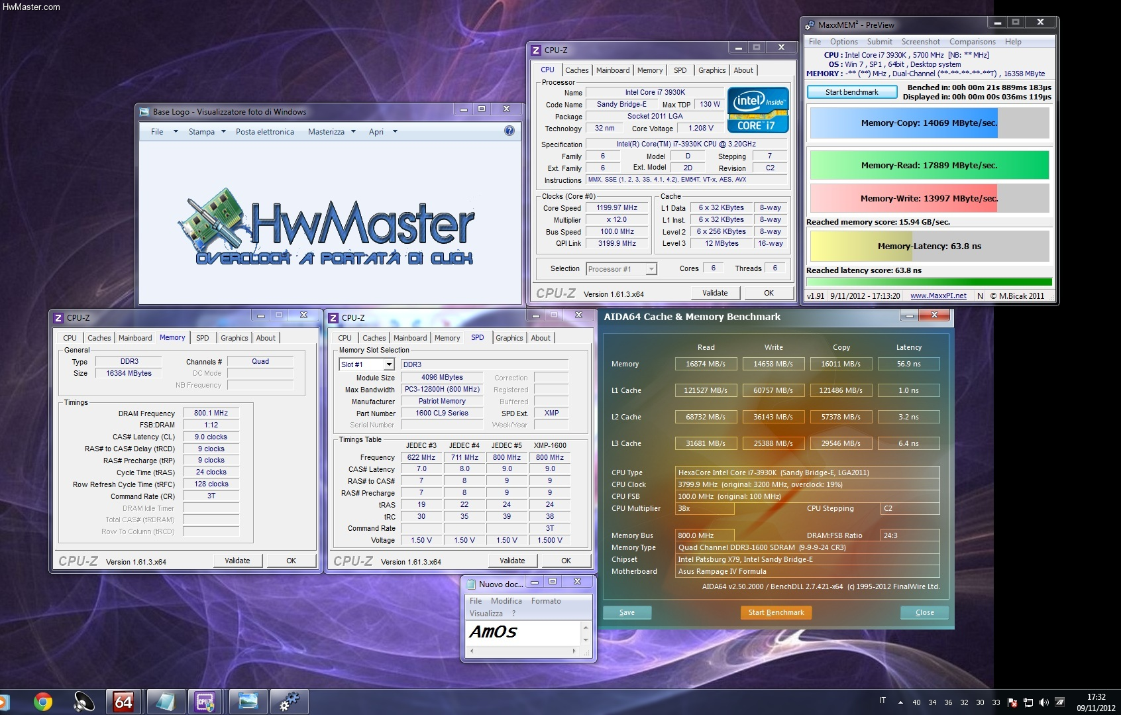Click the blue help icon in Photo Viewer
Image resolution: width=1121 pixels, height=715 pixels.
point(509,131)
